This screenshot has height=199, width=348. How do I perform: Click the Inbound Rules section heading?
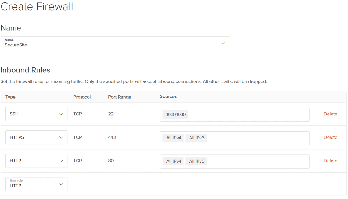click(26, 70)
